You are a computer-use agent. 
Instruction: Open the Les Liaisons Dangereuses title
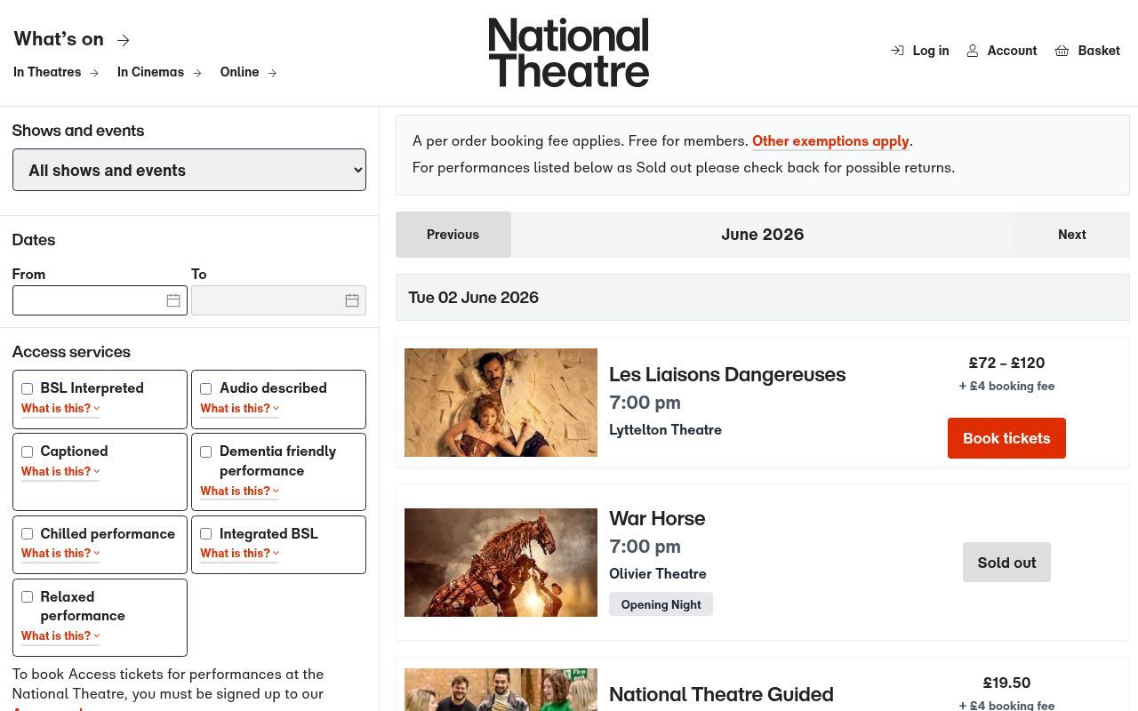pos(727,374)
